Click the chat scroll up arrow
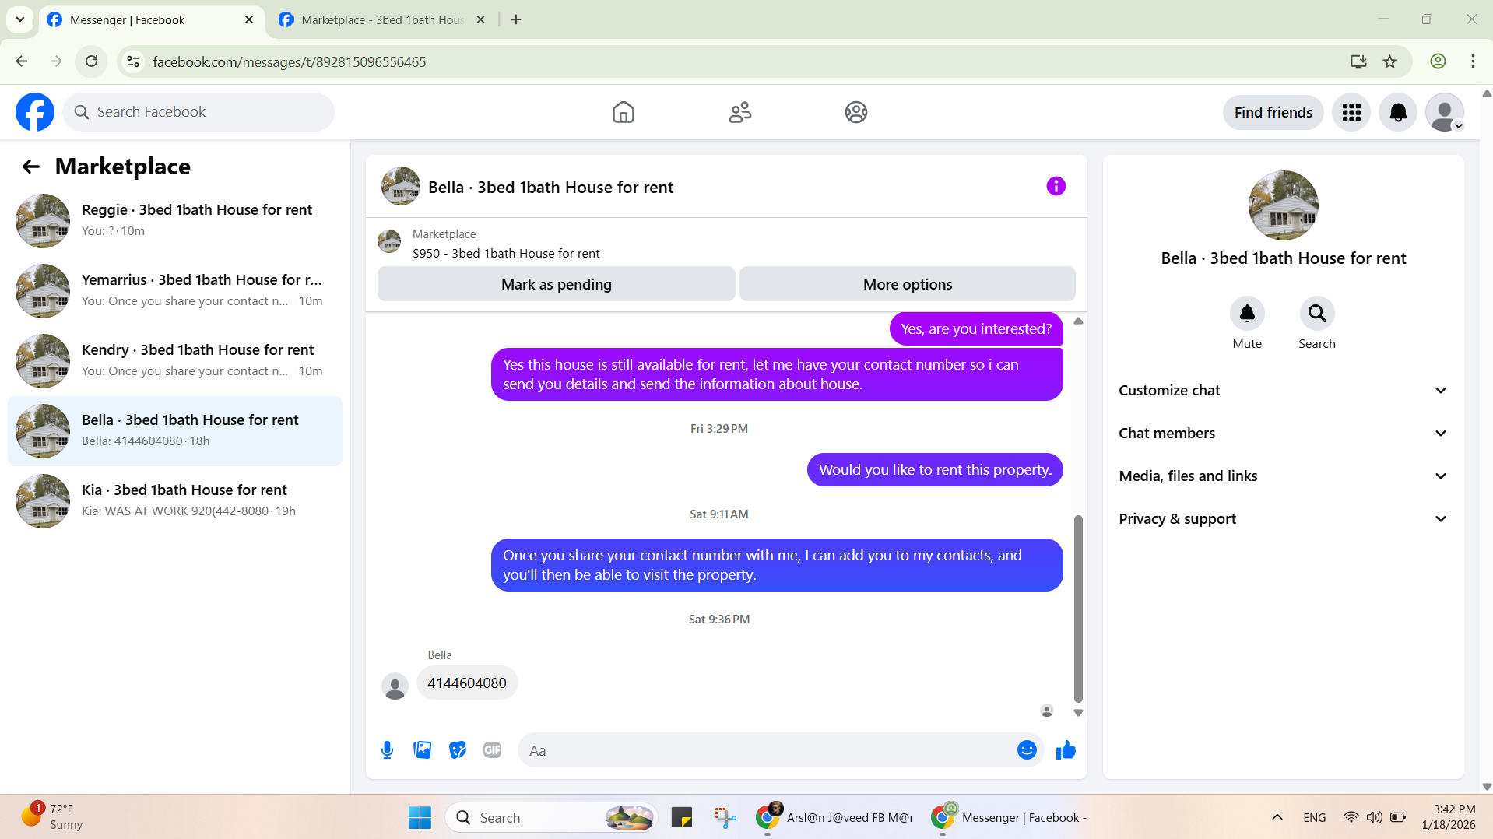 (1078, 321)
